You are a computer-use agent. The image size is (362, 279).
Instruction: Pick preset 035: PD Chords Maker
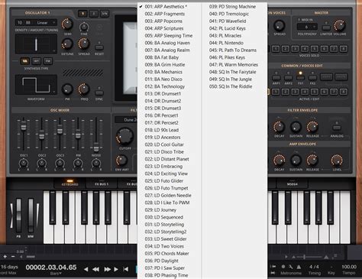tap(166, 254)
